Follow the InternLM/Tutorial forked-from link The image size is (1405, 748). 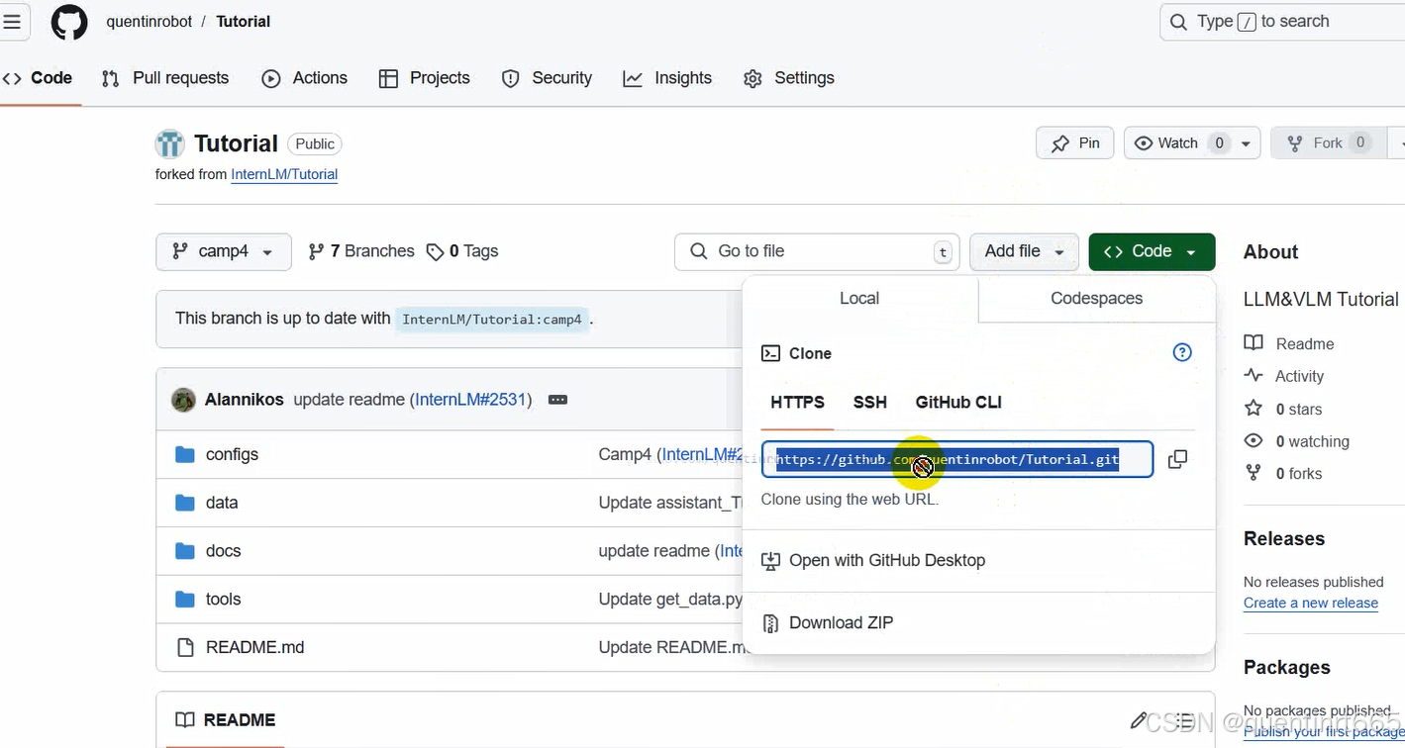284,174
